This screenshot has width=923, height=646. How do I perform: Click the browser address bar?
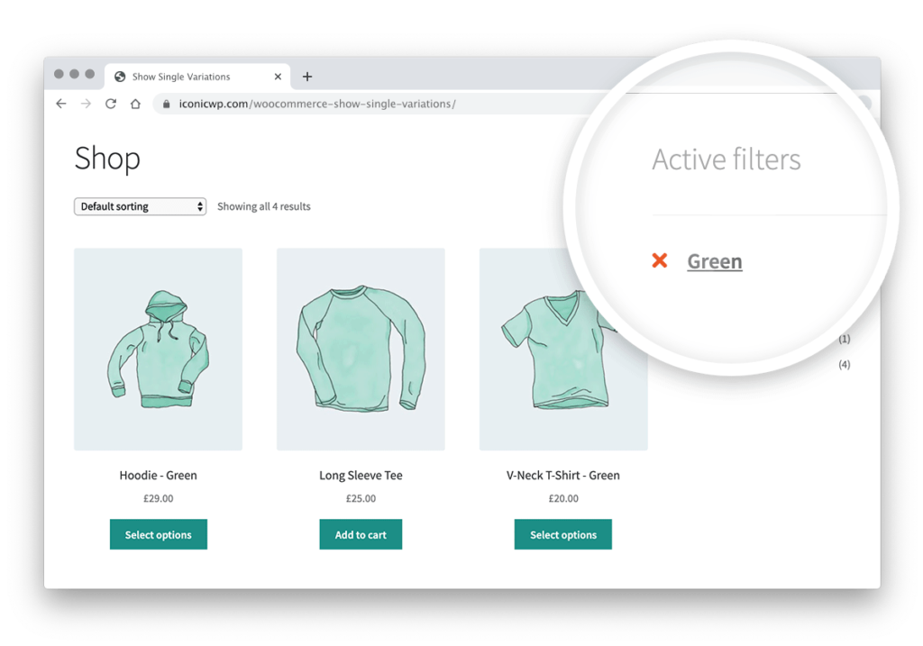(x=361, y=104)
